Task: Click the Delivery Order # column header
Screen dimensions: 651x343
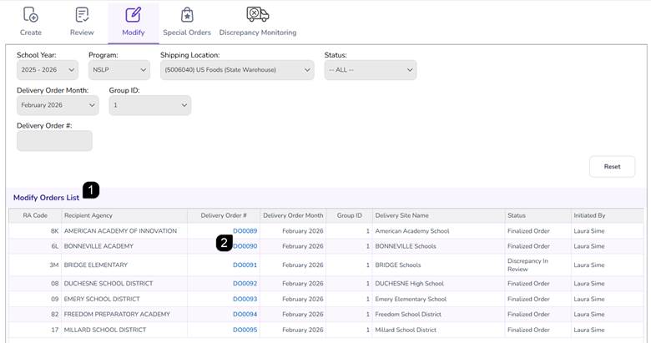Action: click(224, 215)
